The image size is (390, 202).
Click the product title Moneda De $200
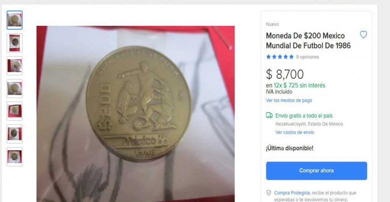coord(308,41)
